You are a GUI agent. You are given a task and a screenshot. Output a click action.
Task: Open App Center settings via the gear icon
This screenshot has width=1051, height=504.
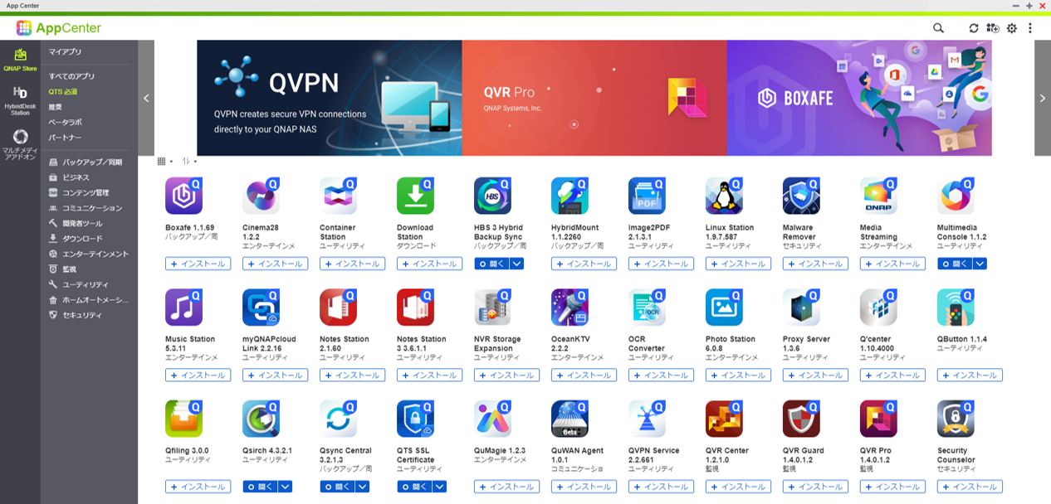pyautogui.click(x=1012, y=28)
